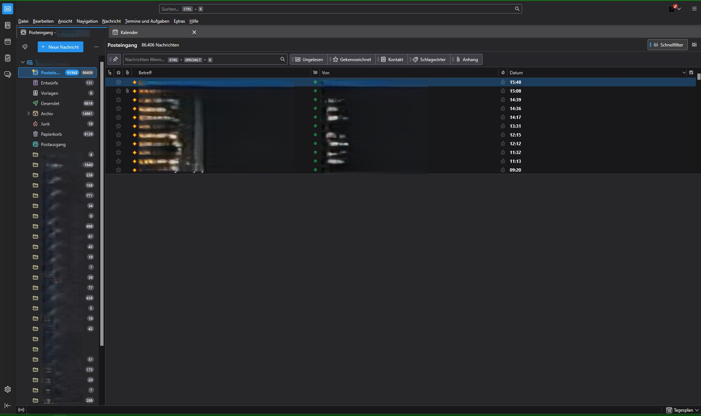Toggle the Schnellfilter bar
The image size is (701, 416).
click(668, 45)
